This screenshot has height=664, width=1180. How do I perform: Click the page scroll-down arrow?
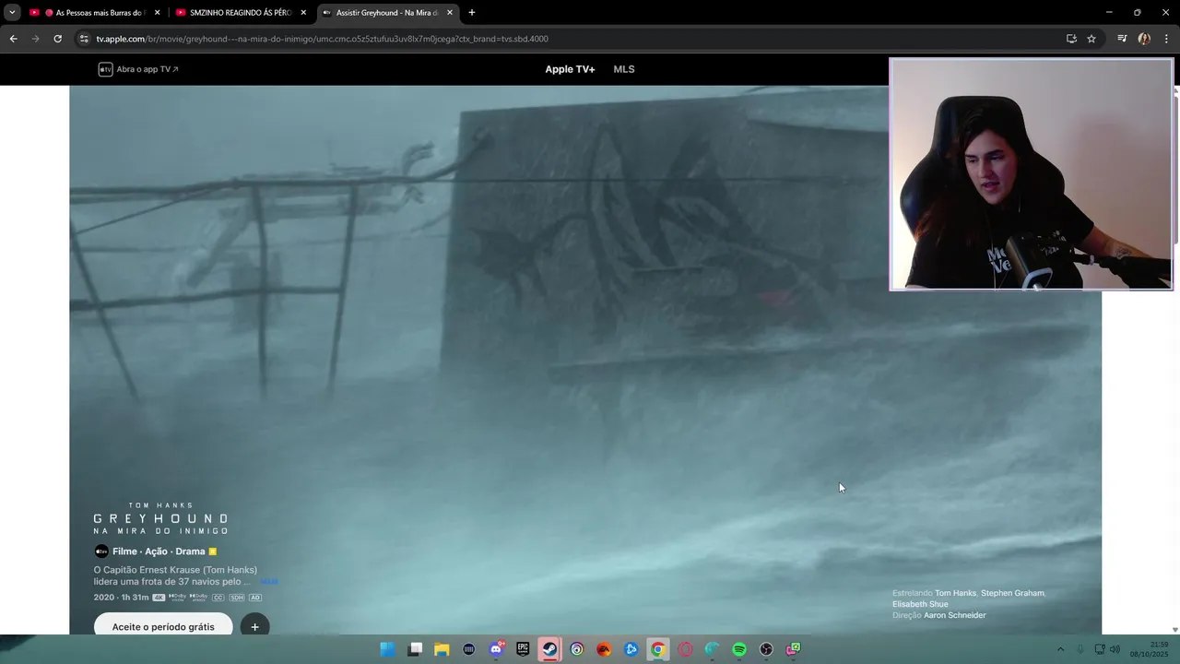pos(1174,629)
